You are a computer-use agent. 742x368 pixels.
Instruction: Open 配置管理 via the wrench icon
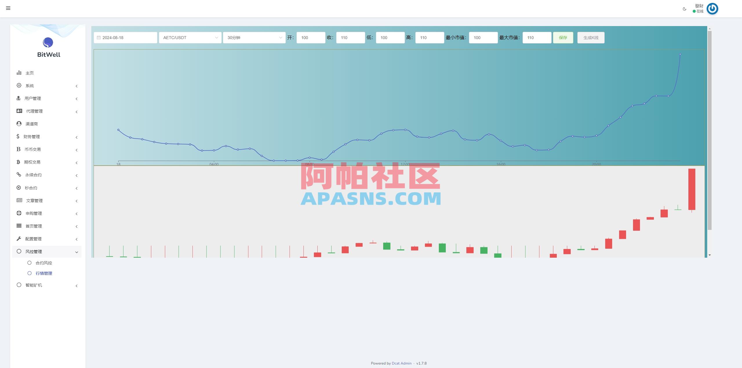[x=18, y=239]
